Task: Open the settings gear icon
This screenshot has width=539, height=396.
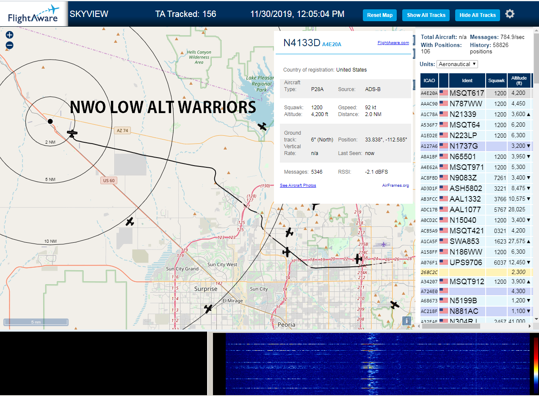Action: tap(510, 14)
